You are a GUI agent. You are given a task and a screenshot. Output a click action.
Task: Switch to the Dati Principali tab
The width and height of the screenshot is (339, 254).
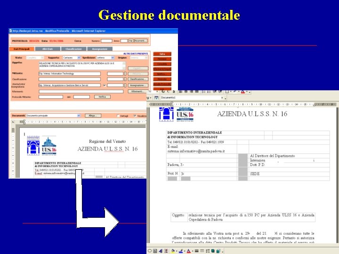(22, 49)
